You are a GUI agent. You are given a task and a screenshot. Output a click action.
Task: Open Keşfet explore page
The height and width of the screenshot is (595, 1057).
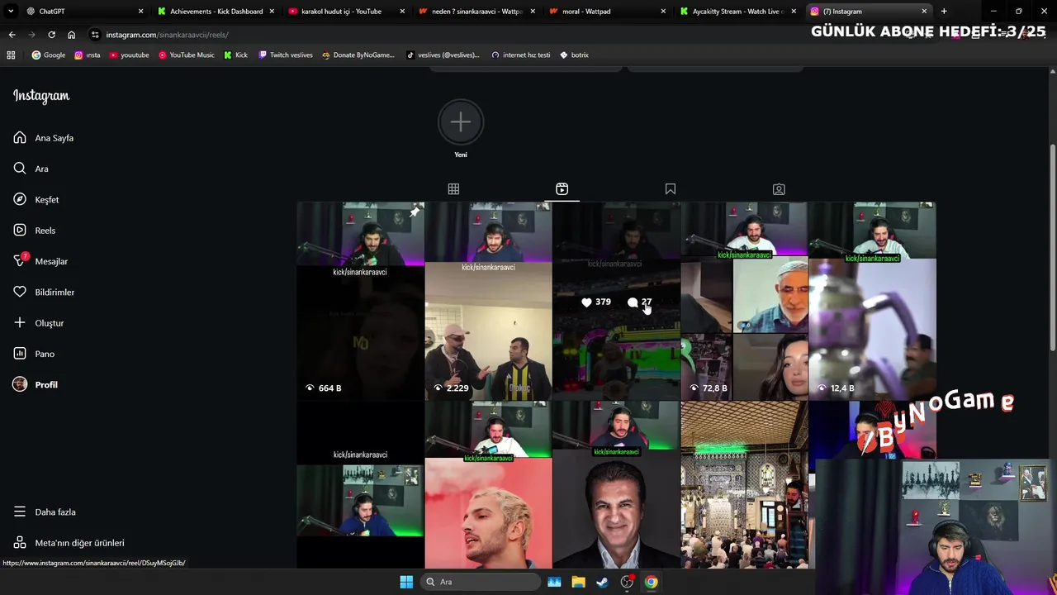click(36, 199)
